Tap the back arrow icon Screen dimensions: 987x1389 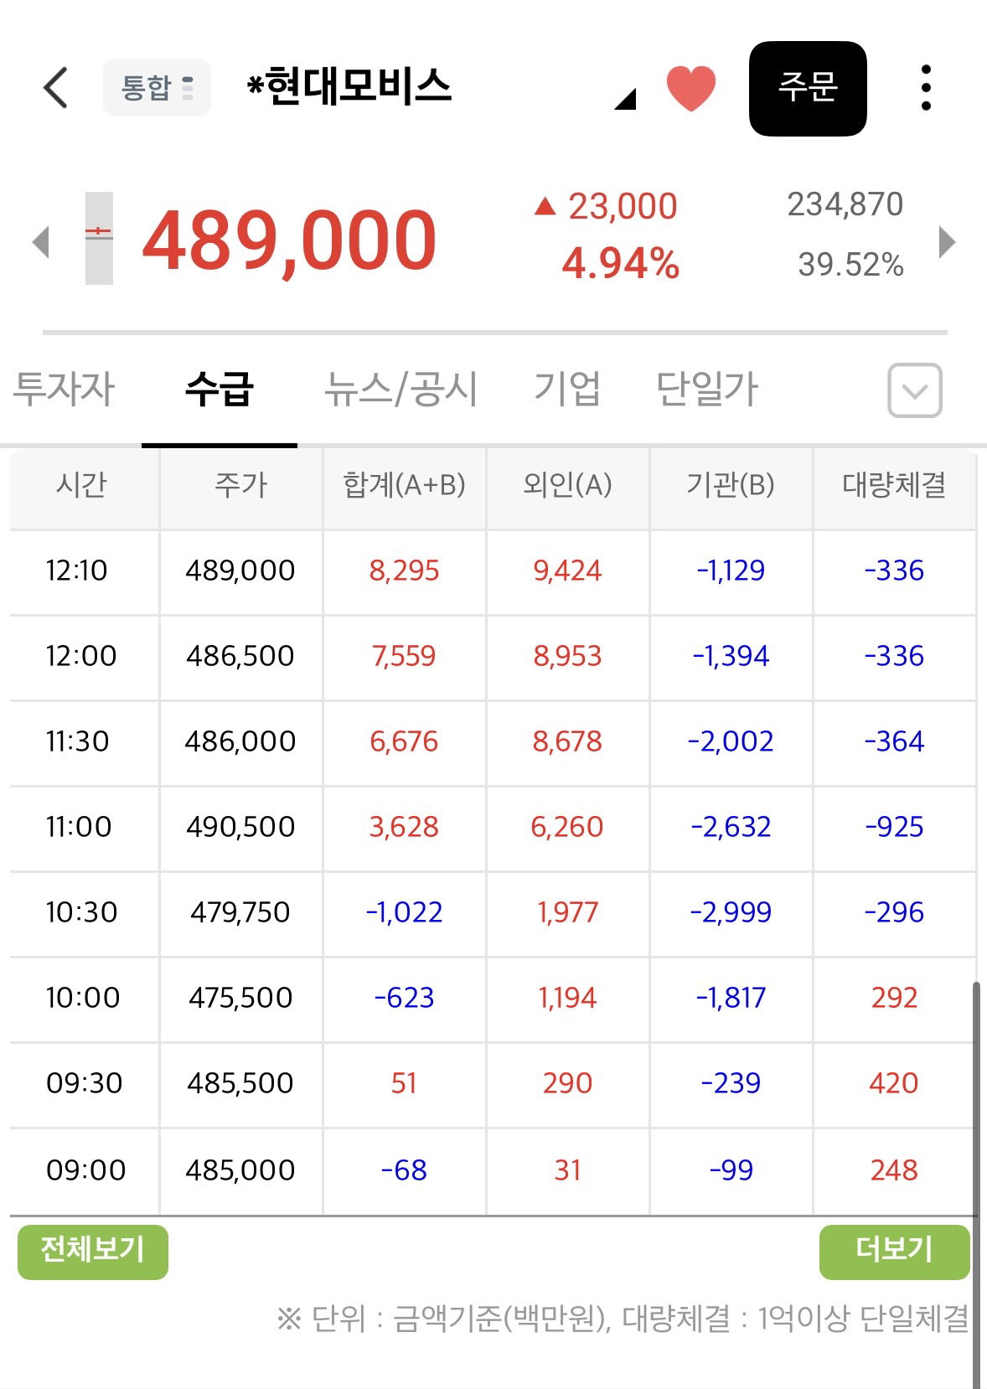point(55,87)
